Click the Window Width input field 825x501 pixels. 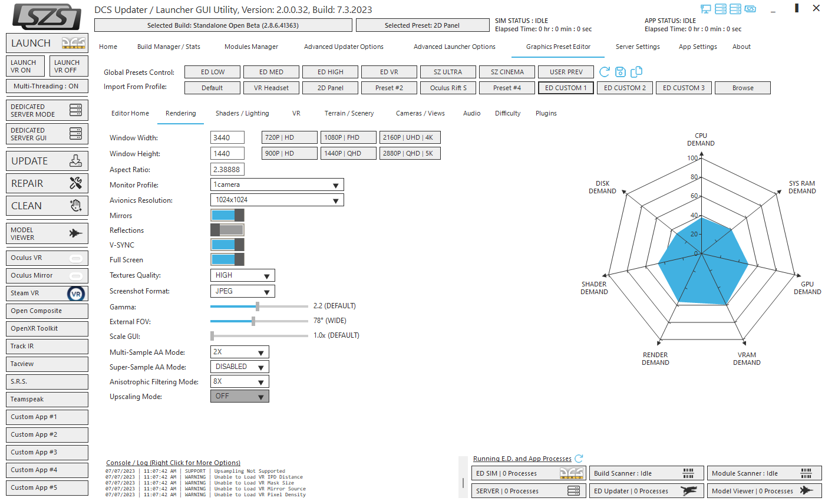(227, 137)
